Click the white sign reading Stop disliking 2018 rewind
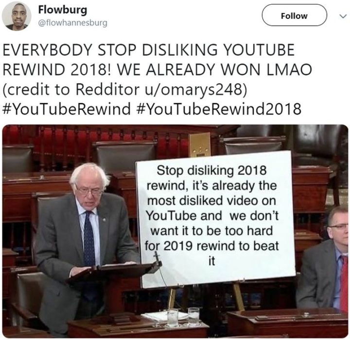 (x=215, y=219)
